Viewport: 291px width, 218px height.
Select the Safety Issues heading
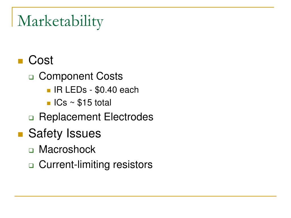[x=65, y=133]
